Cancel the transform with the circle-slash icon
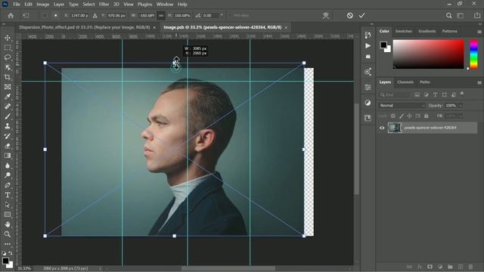Image resolution: width=484 pixels, height=272 pixels. click(x=349, y=15)
